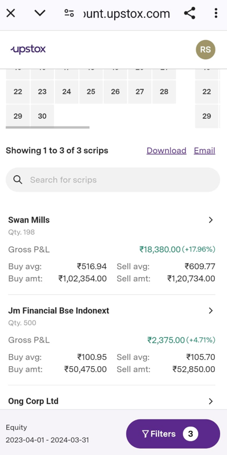
Task: Open site settings icon near URL
Action: (69, 13)
